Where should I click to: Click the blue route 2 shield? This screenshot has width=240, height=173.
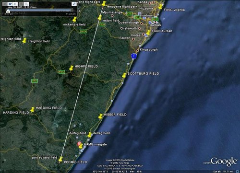pos(134,56)
